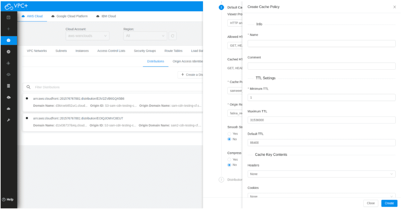Click the Minimum TTL field
This screenshot has height=209, width=404.
pyautogui.click(x=322, y=97)
